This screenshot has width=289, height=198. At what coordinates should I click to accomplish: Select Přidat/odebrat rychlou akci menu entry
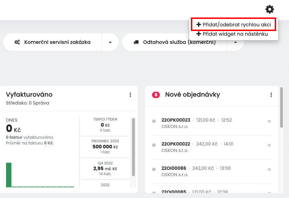point(234,25)
